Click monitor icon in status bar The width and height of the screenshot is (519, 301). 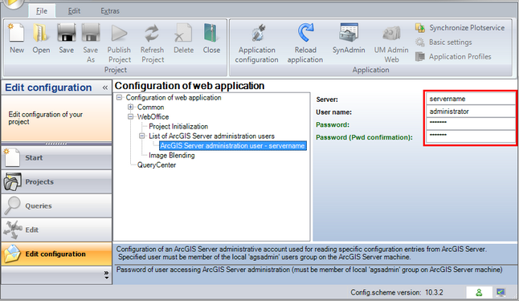coord(501,292)
